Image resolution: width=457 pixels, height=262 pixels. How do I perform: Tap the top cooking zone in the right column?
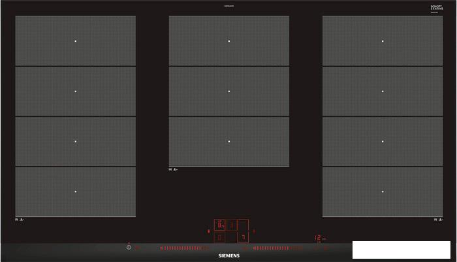pos(383,41)
